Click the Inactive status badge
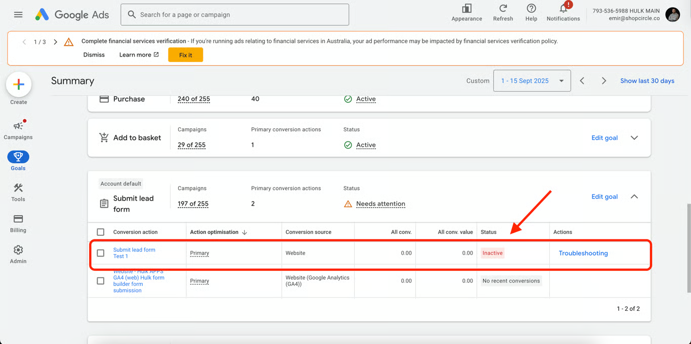 pyautogui.click(x=492, y=253)
